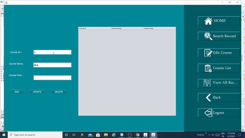Screen dimensions: 245x138
Task: Open the active Java app taskbar icon
Action: point(153,135)
